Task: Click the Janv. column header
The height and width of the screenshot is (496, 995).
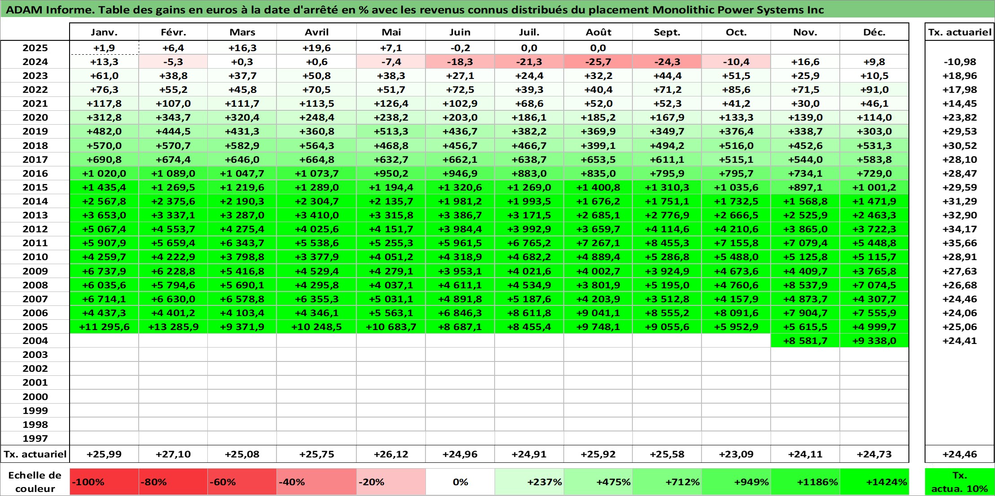Action: click(x=104, y=32)
